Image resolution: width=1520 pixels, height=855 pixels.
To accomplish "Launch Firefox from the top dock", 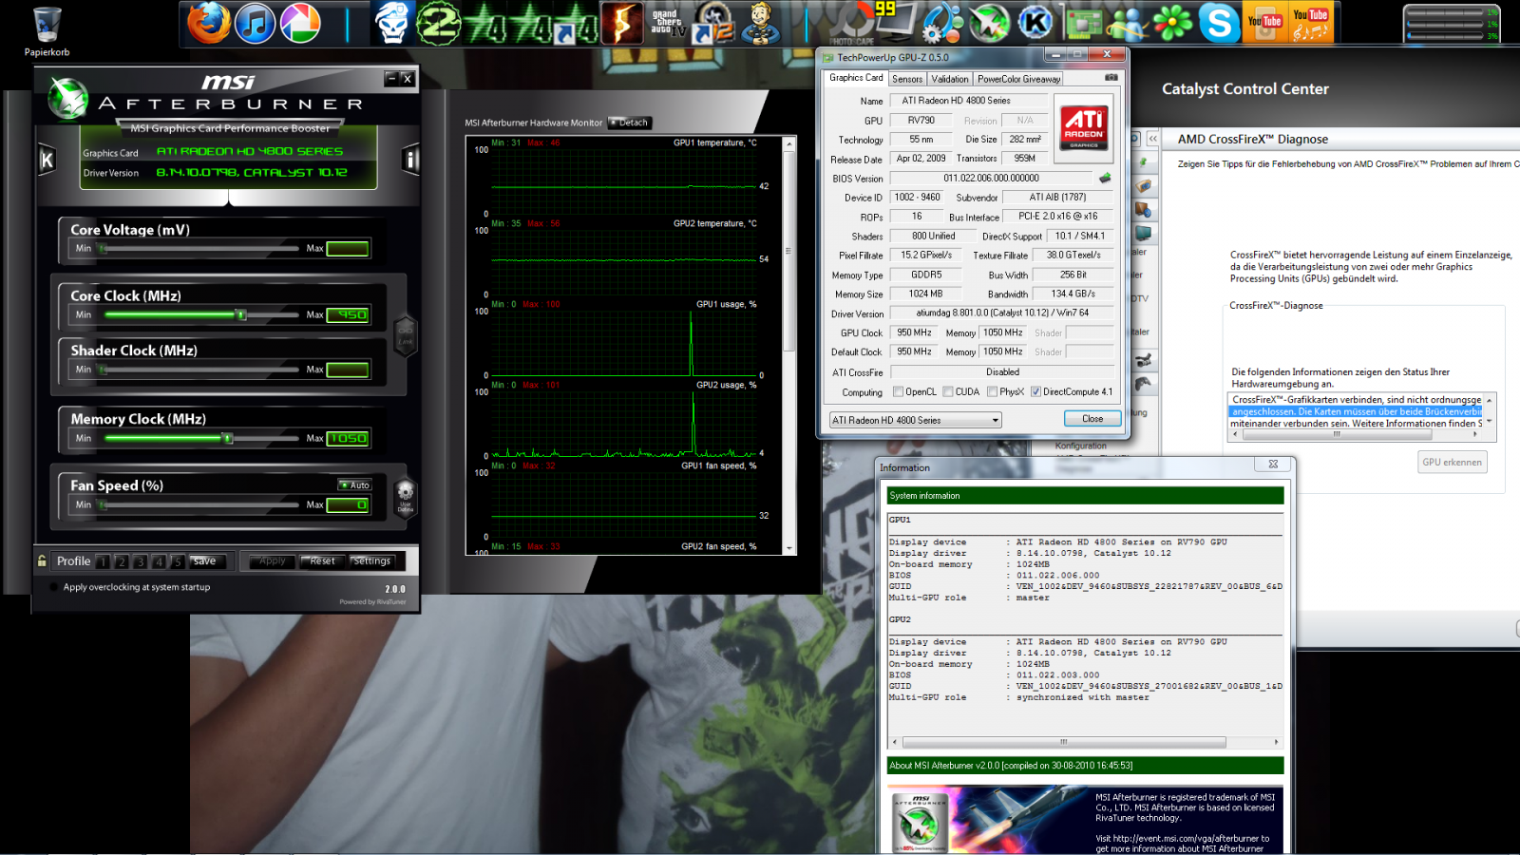I will coord(209,23).
